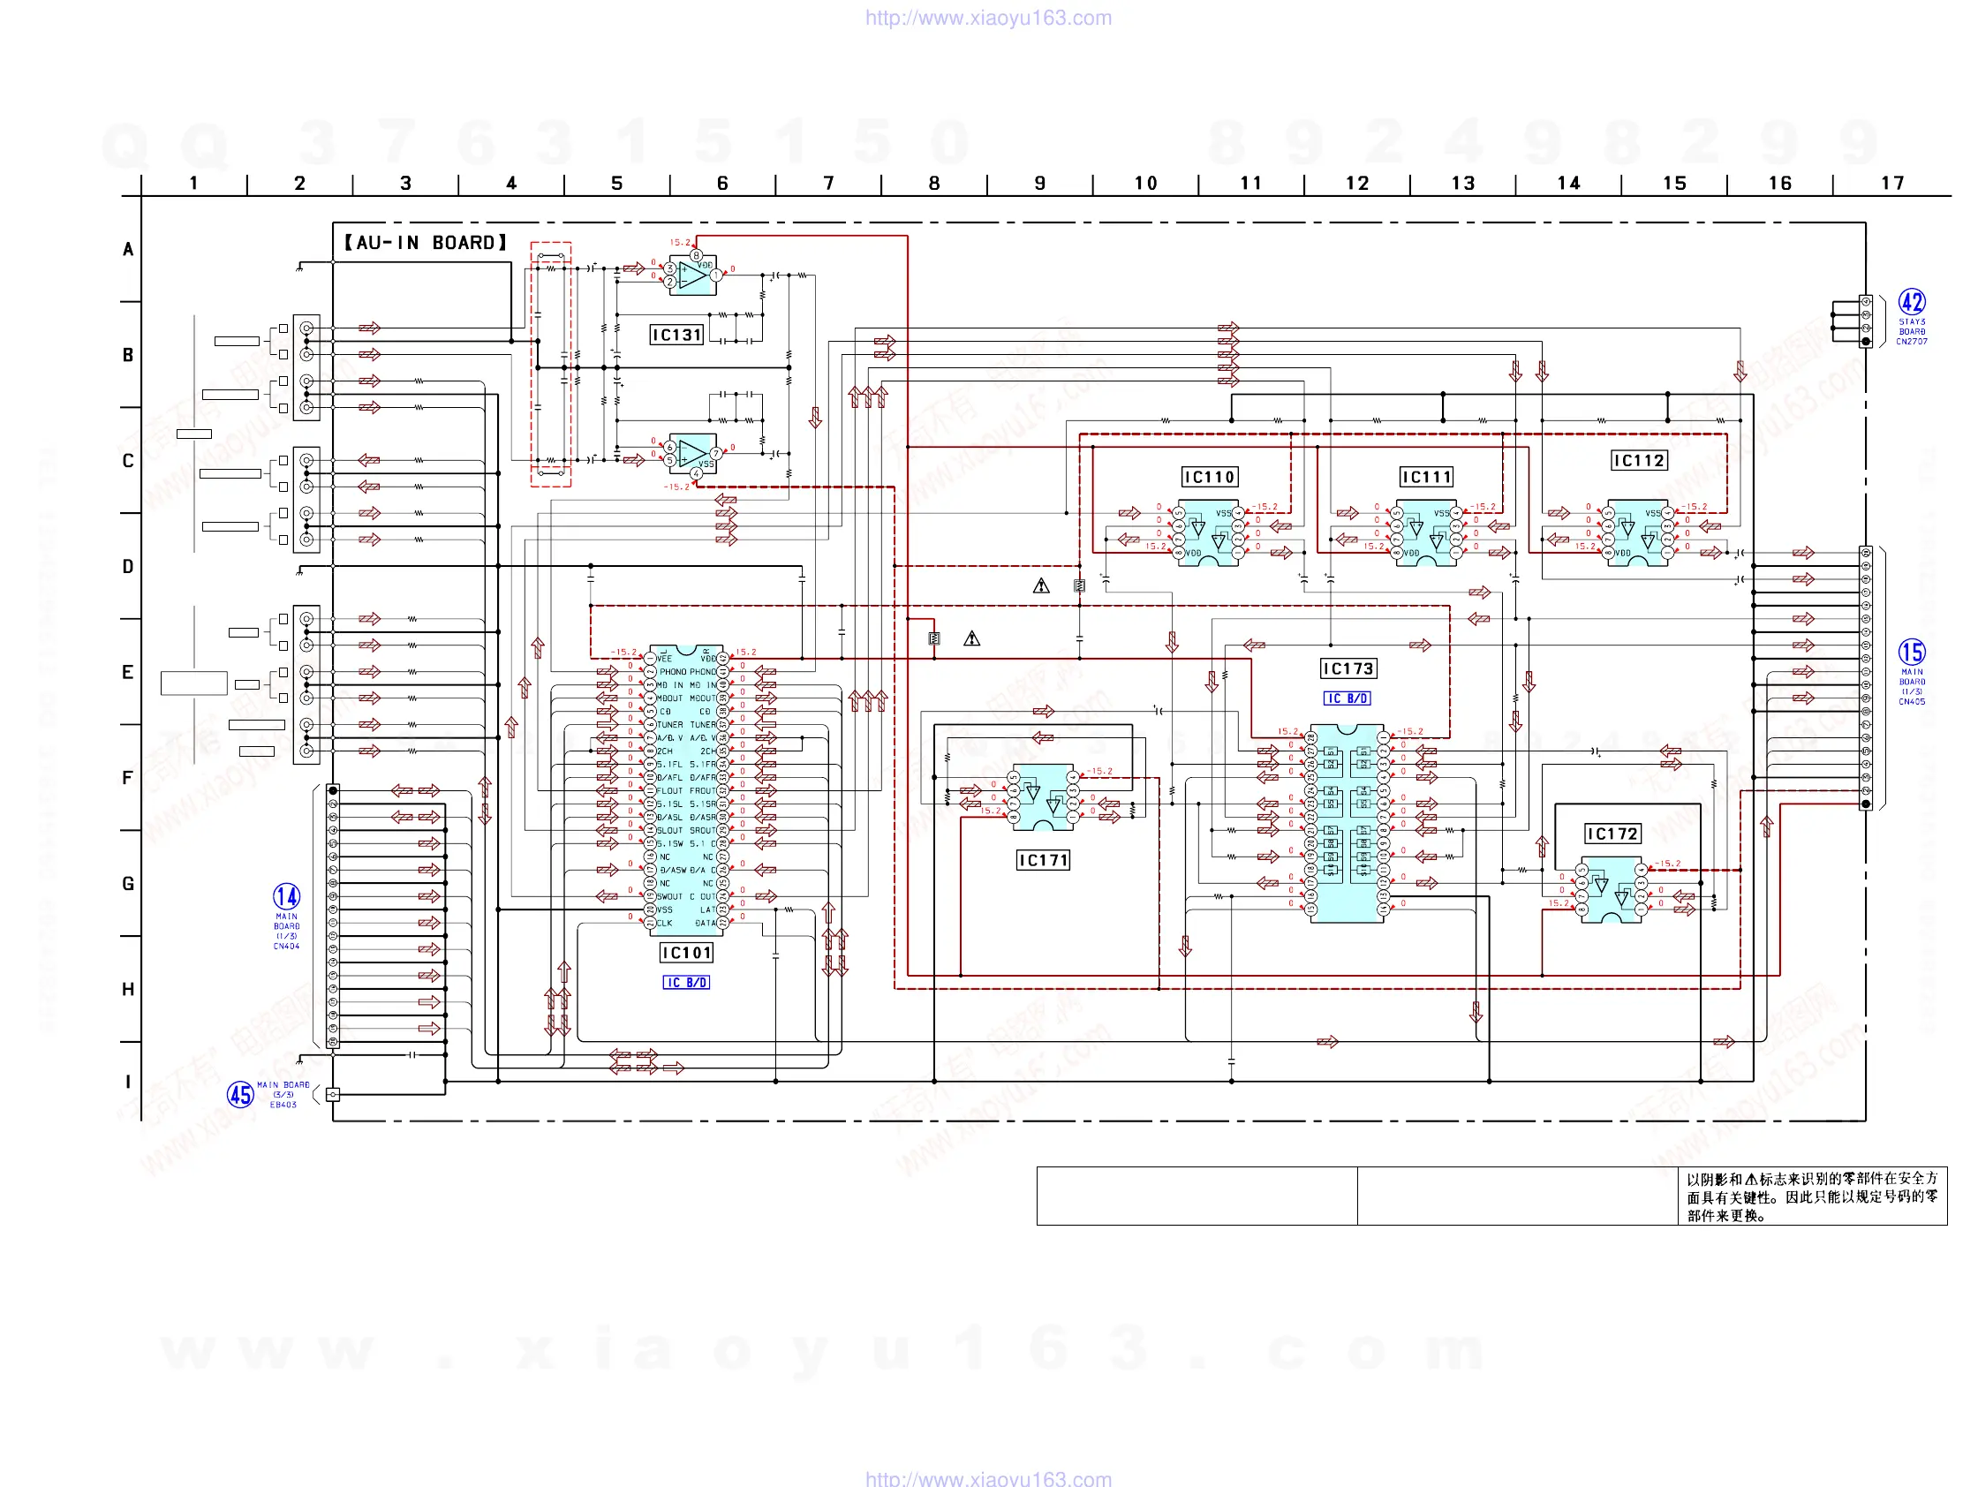Viewport: 1978px width, 1487px height.
Task: Click the circled 42 connector marker
Action: [1911, 302]
